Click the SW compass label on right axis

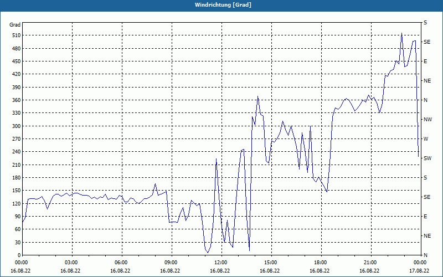coord(427,158)
